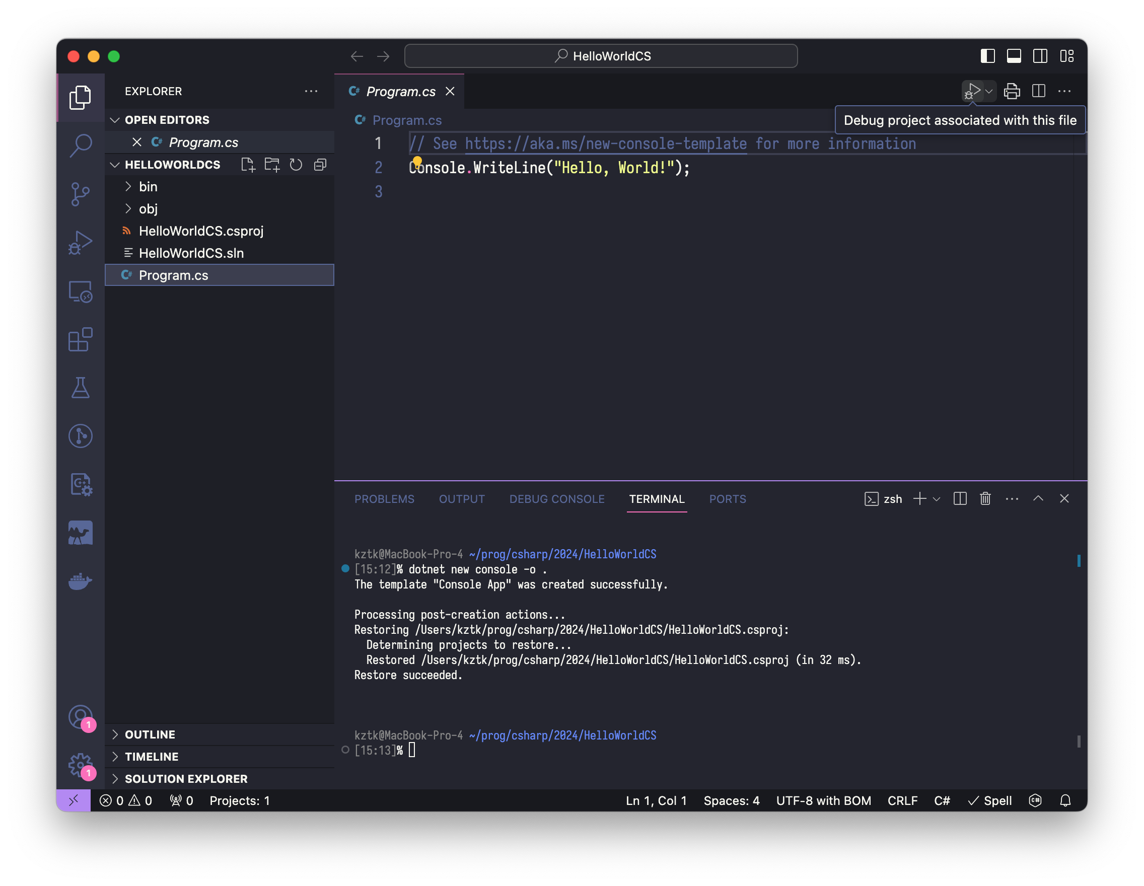Open the Git Graph circle icon
1144x886 pixels.
[x=80, y=435]
